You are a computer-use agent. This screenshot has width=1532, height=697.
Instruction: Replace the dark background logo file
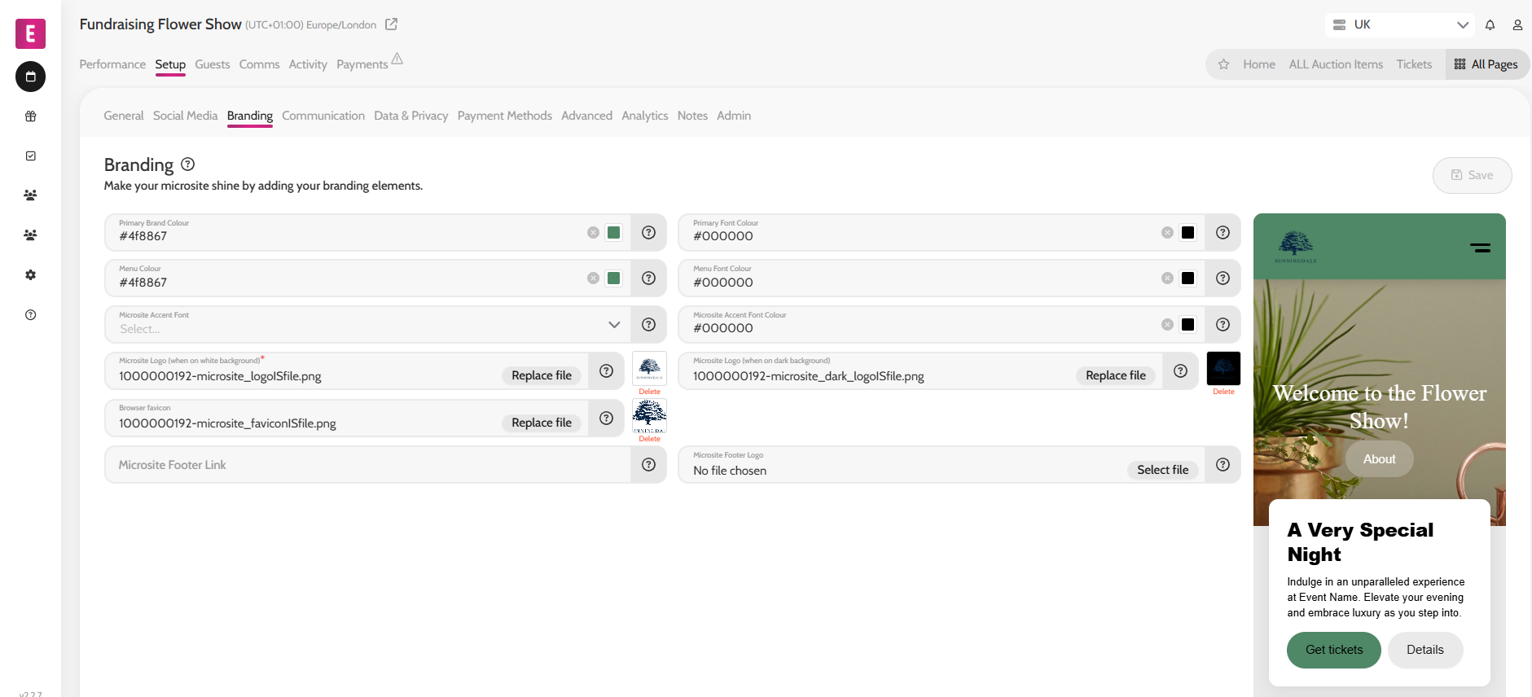click(x=1116, y=375)
